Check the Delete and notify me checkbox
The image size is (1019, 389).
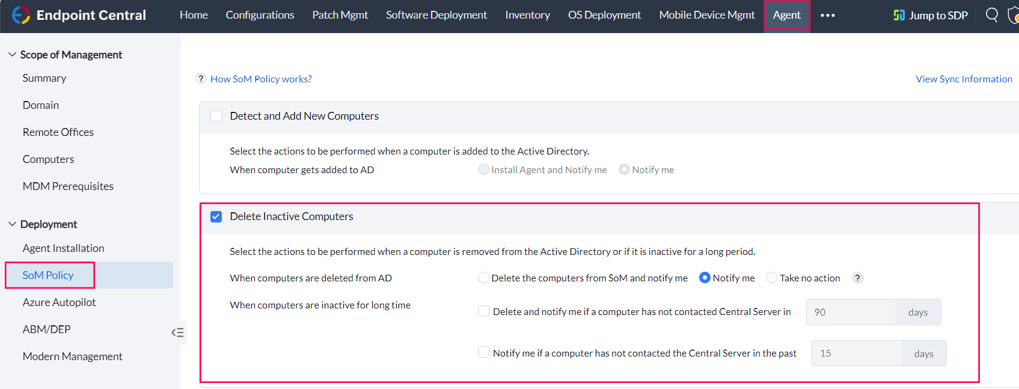(x=483, y=311)
